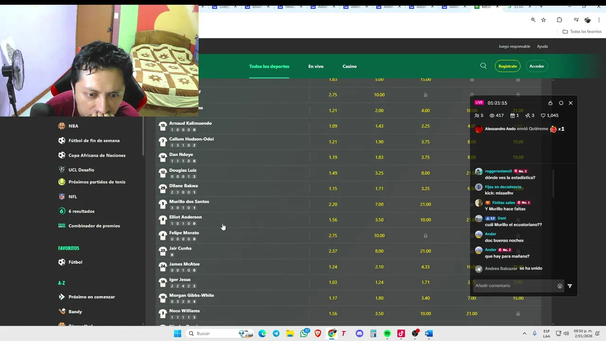Open the Casino tab
This screenshot has width=606, height=341.
349,66
